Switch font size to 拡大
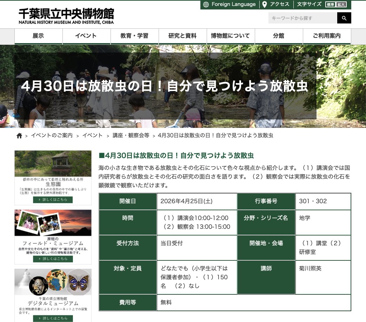The image size is (366, 322). tap(341, 5)
